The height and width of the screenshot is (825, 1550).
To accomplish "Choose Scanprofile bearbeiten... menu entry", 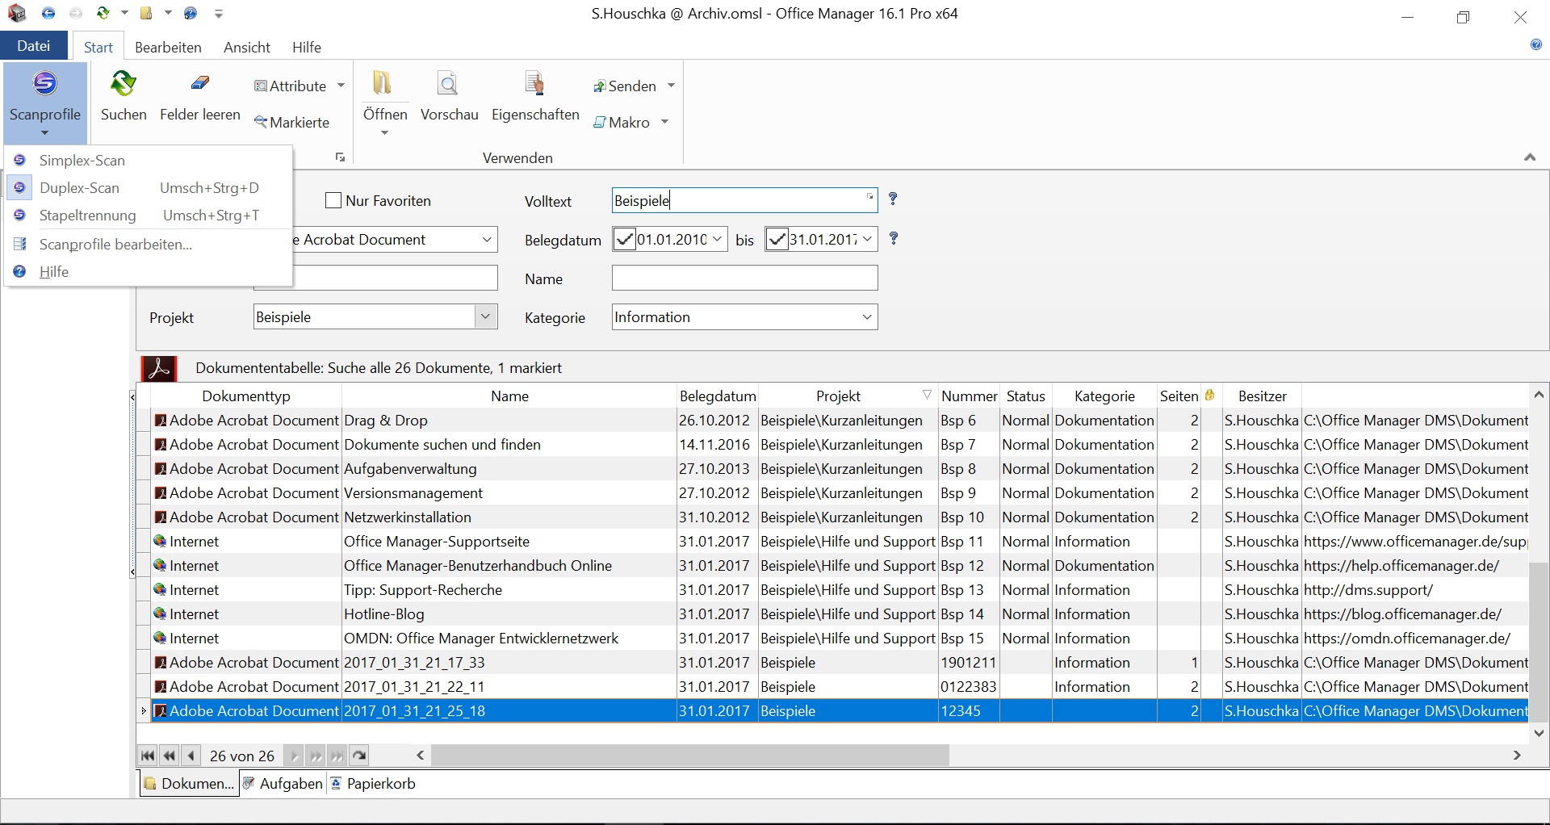I will (x=115, y=245).
